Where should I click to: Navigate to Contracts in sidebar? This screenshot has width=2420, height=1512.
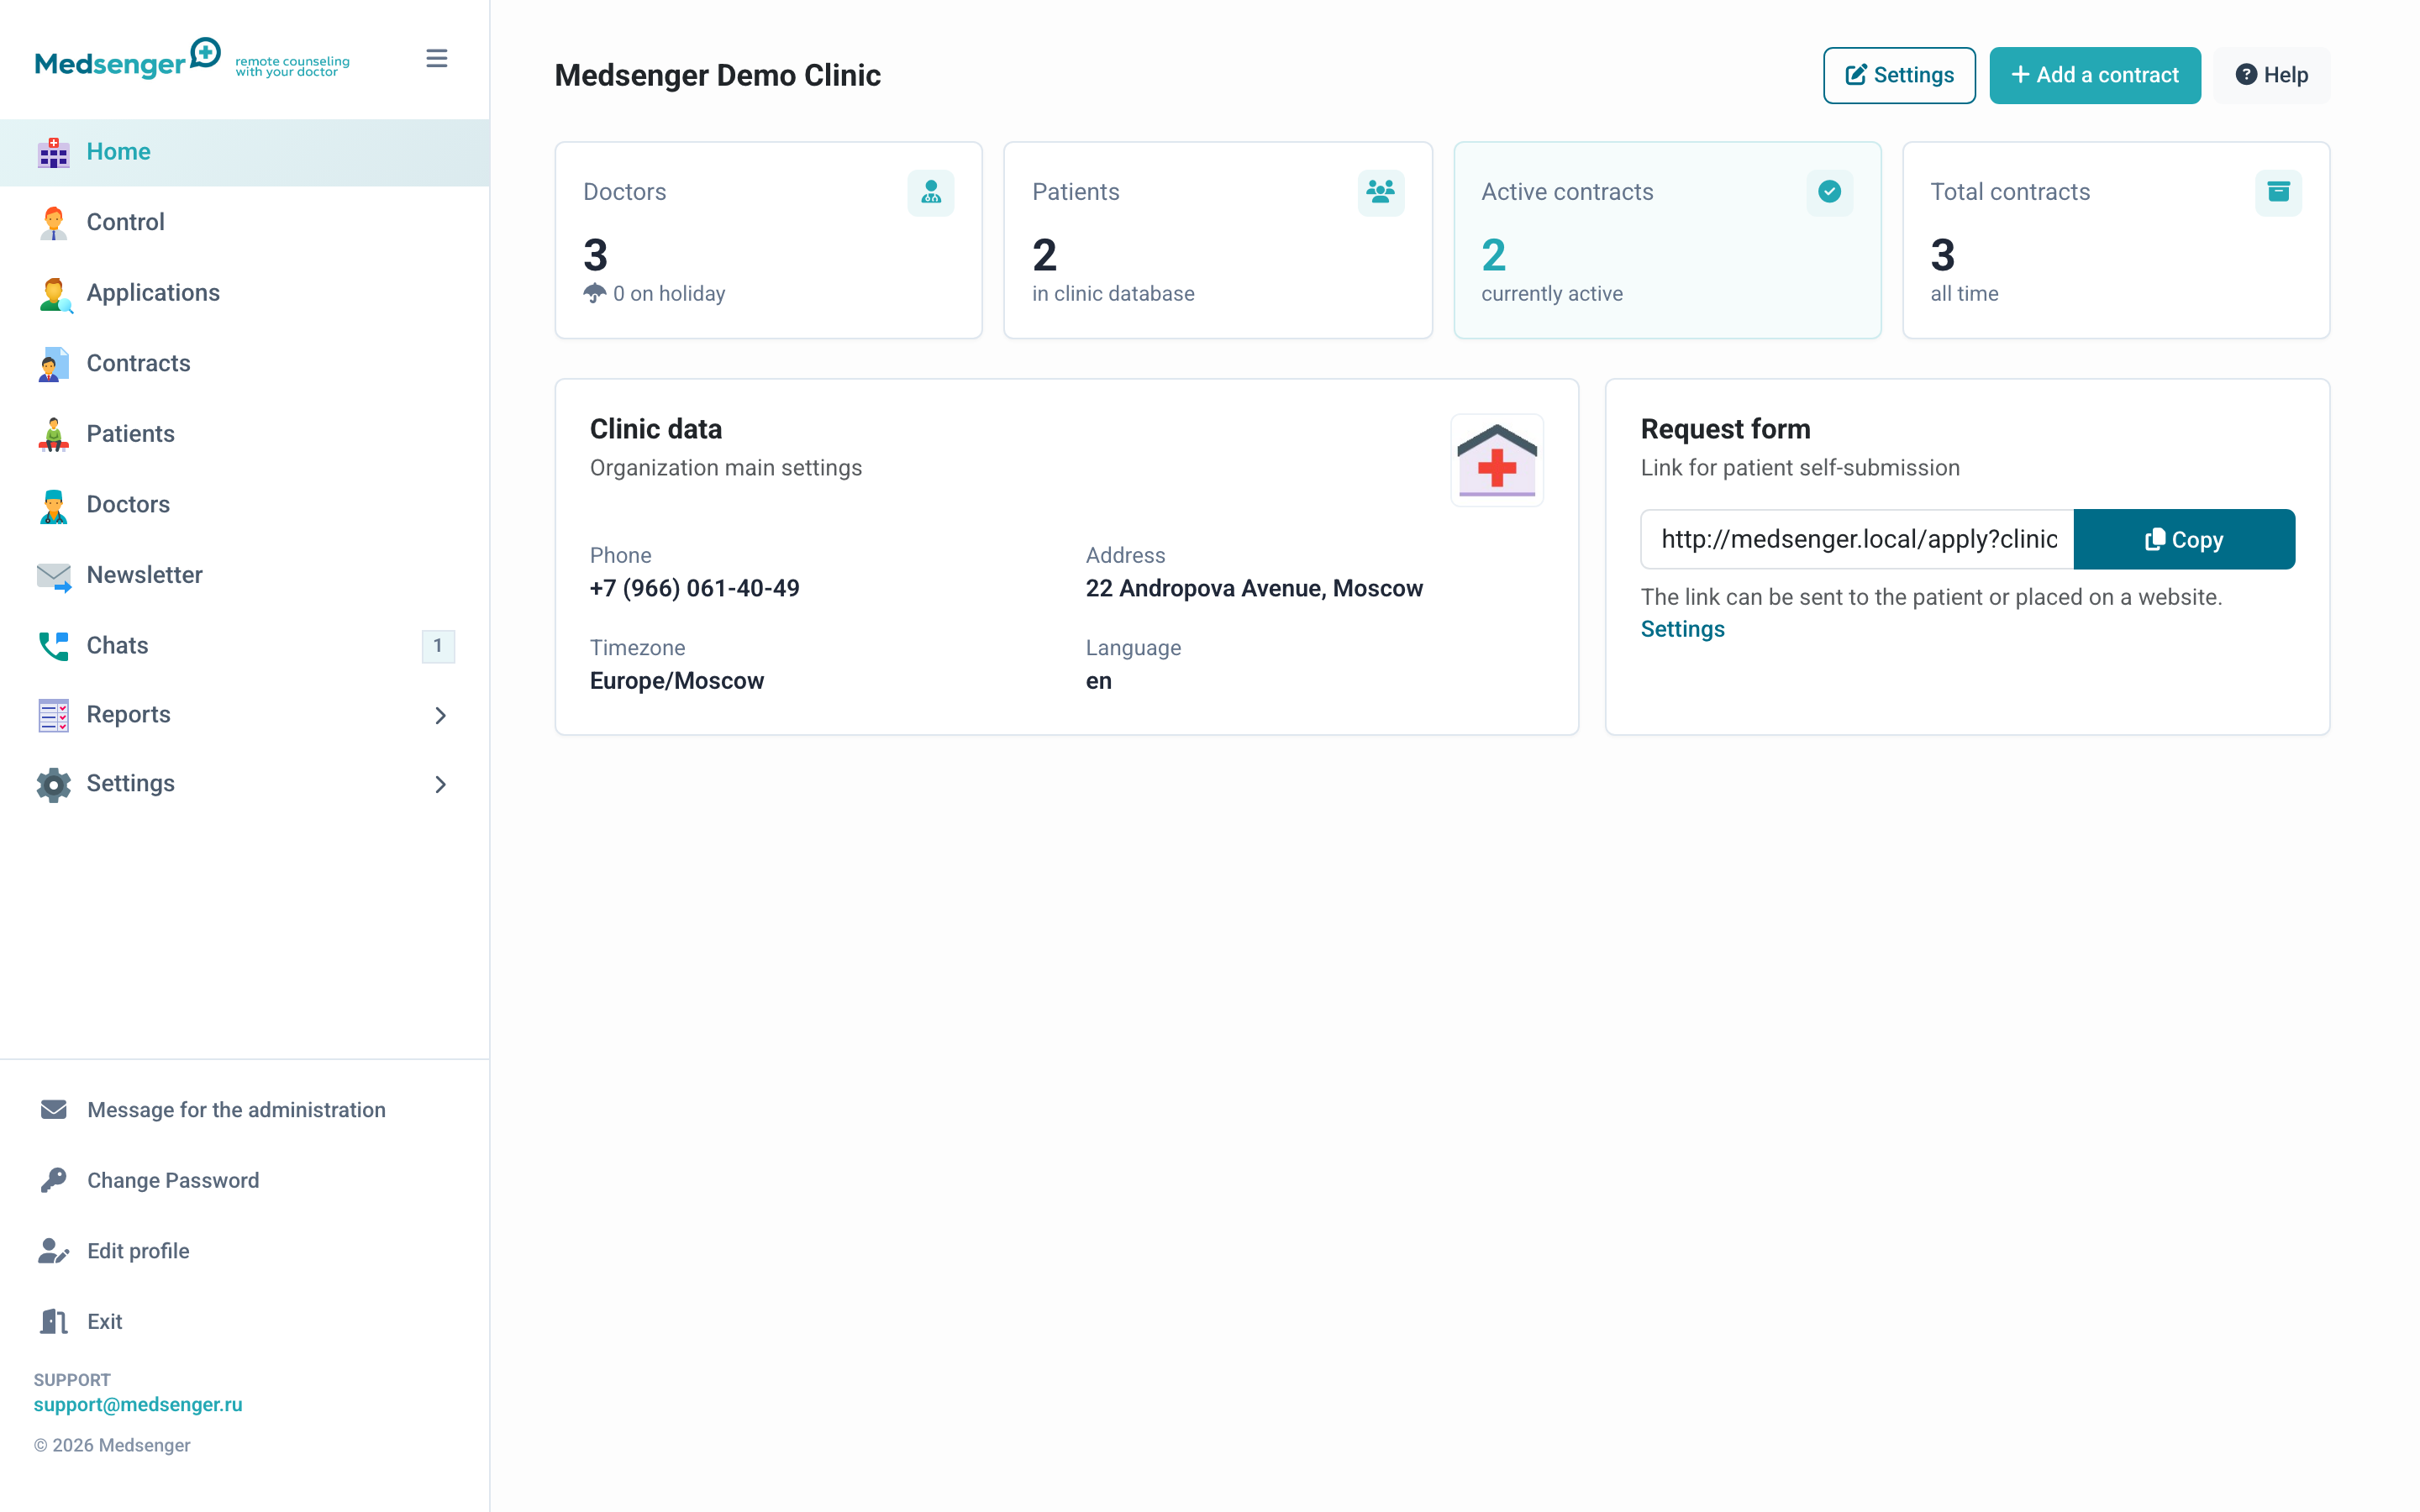point(245,364)
